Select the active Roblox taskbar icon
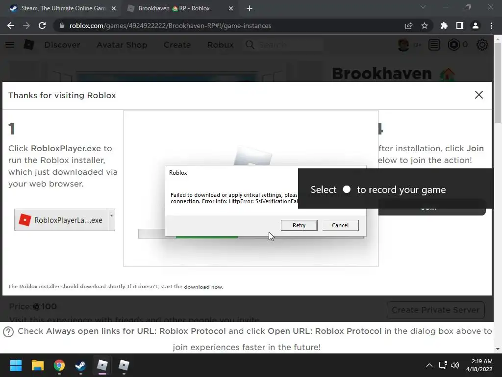Screen dimensions: 502x377 102,365
